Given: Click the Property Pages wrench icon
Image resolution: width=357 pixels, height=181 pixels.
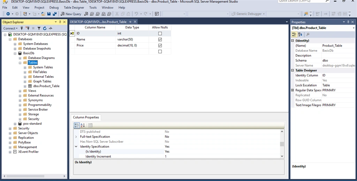Looking at the screenshot, I should click(308, 34).
